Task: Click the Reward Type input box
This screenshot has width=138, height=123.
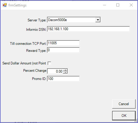Action: [63, 50]
